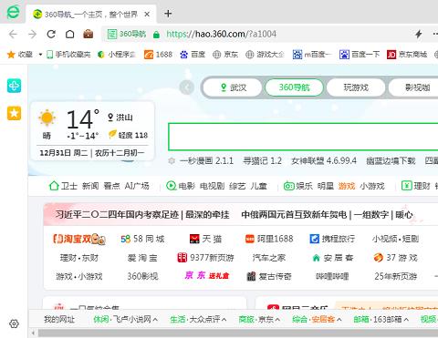Open 电影 category with play icon
The image size is (438, 338).
tap(181, 186)
